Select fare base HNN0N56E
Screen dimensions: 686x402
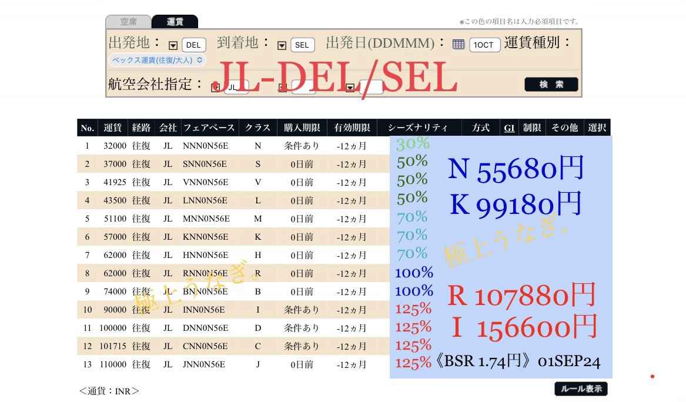point(205,255)
